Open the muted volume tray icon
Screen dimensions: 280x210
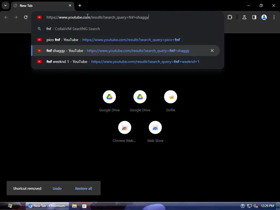256,206
